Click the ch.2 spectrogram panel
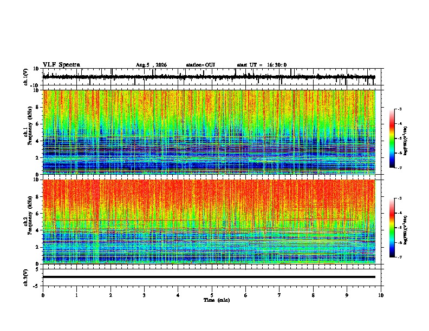Image resolution: width=429 pixels, height=331 pixels. click(209, 222)
